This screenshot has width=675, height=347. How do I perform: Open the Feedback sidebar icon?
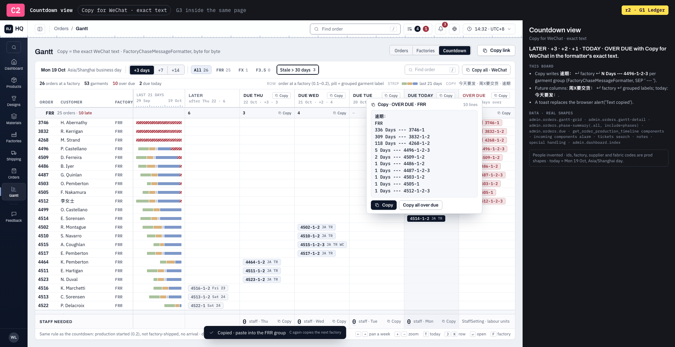coord(14,217)
